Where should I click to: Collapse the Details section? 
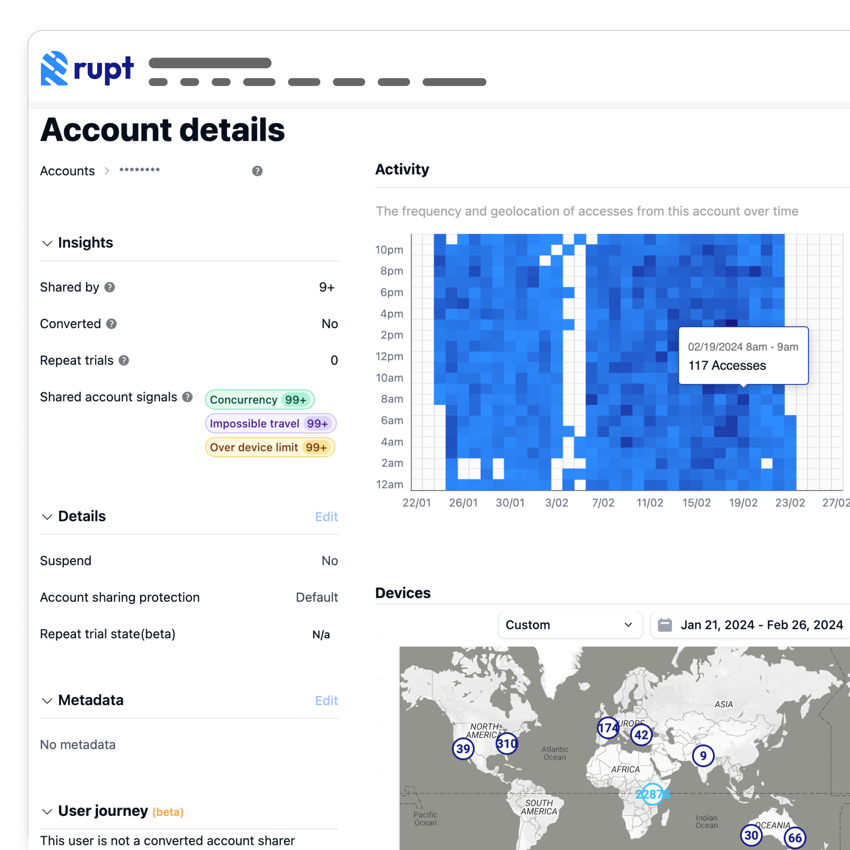point(47,517)
